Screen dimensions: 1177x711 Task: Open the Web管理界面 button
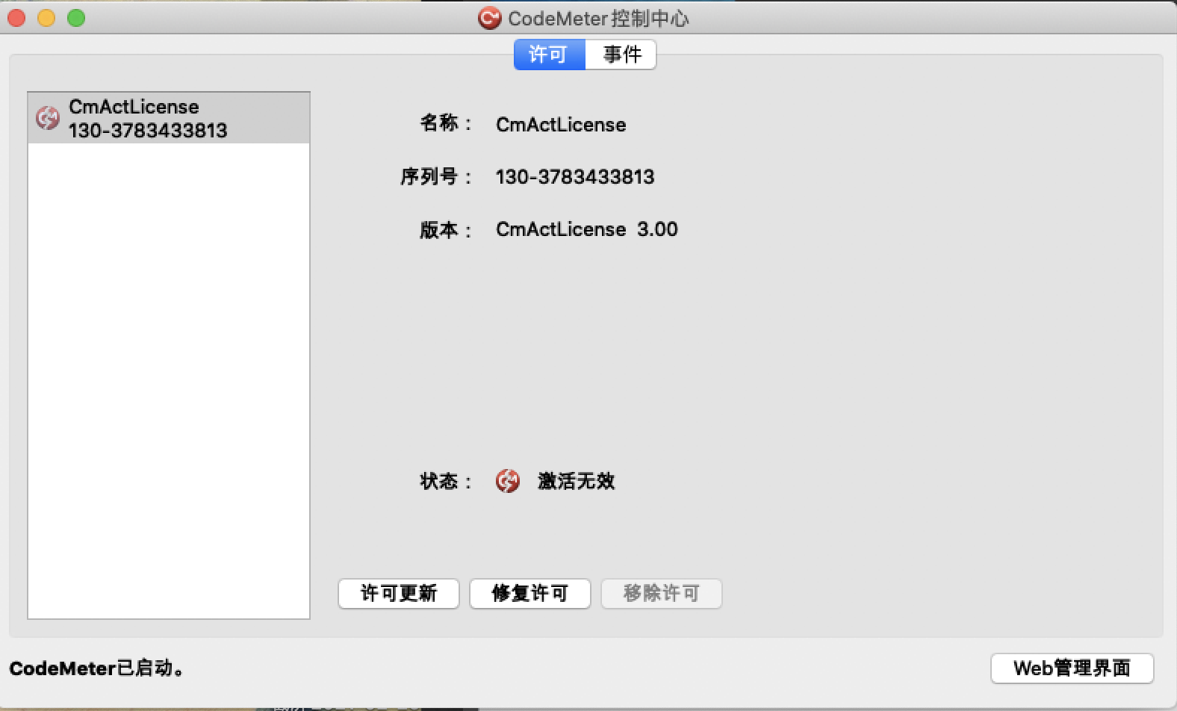point(1072,668)
